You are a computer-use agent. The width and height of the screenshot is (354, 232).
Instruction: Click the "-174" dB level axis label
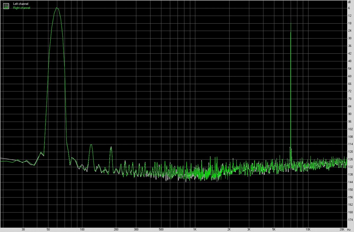[x=350, y=220]
